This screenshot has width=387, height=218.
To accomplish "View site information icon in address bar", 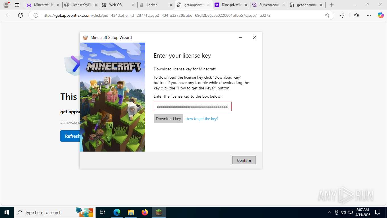I will click(x=36, y=15).
